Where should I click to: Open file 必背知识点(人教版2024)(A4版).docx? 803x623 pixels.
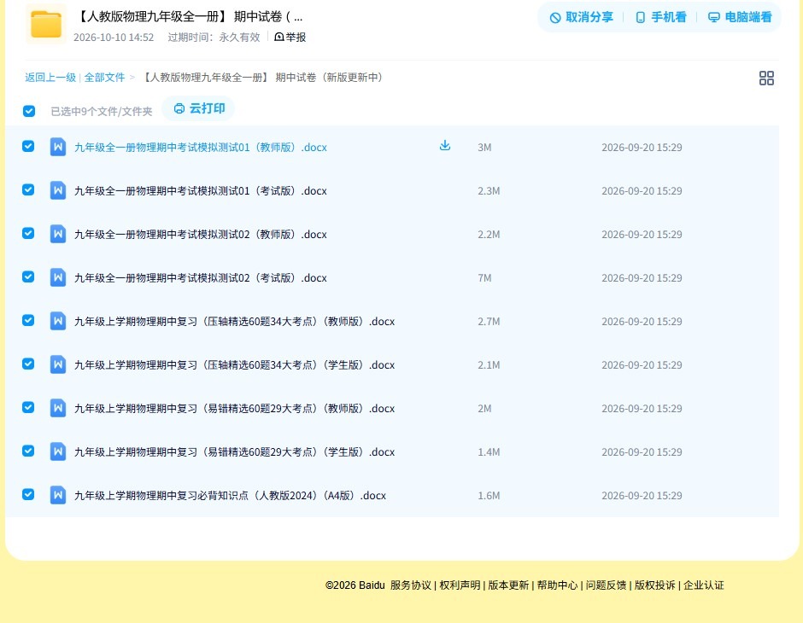[230, 495]
